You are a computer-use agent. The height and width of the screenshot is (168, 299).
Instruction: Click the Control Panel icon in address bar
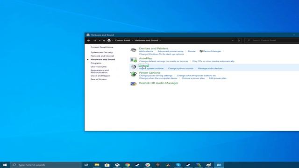[x=109, y=41]
